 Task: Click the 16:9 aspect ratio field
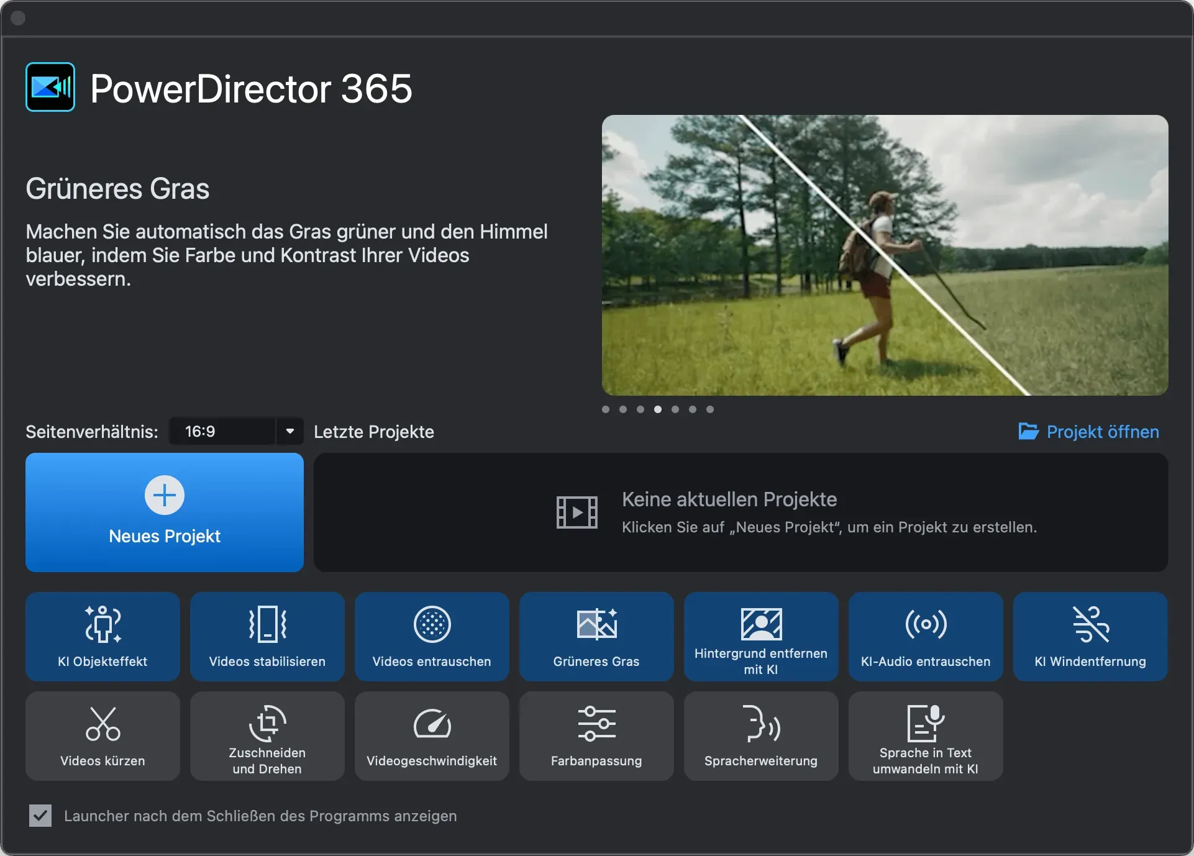pos(222,431)
